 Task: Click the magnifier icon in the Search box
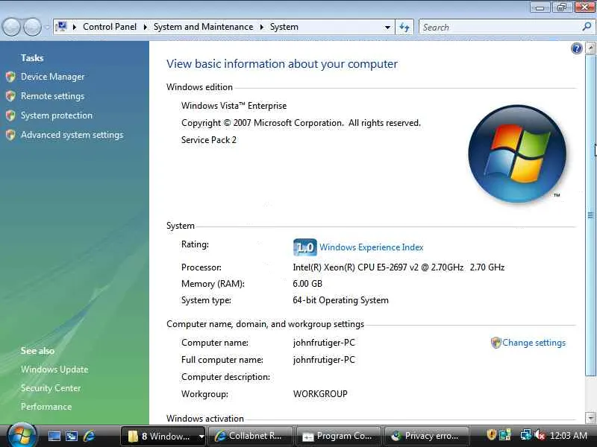pos(587,27)
